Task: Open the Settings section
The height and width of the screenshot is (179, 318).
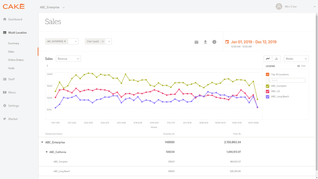Action: click(14, 105)
